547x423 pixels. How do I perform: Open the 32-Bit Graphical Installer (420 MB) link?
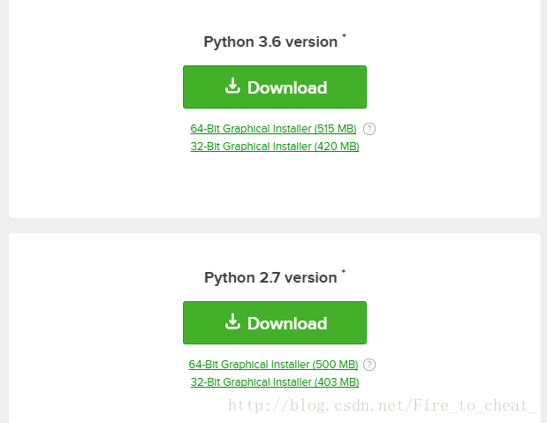(x=275, y=147)
